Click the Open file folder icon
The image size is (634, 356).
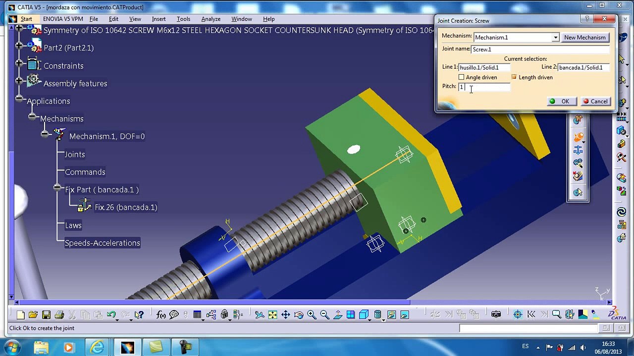coord(33,314)
